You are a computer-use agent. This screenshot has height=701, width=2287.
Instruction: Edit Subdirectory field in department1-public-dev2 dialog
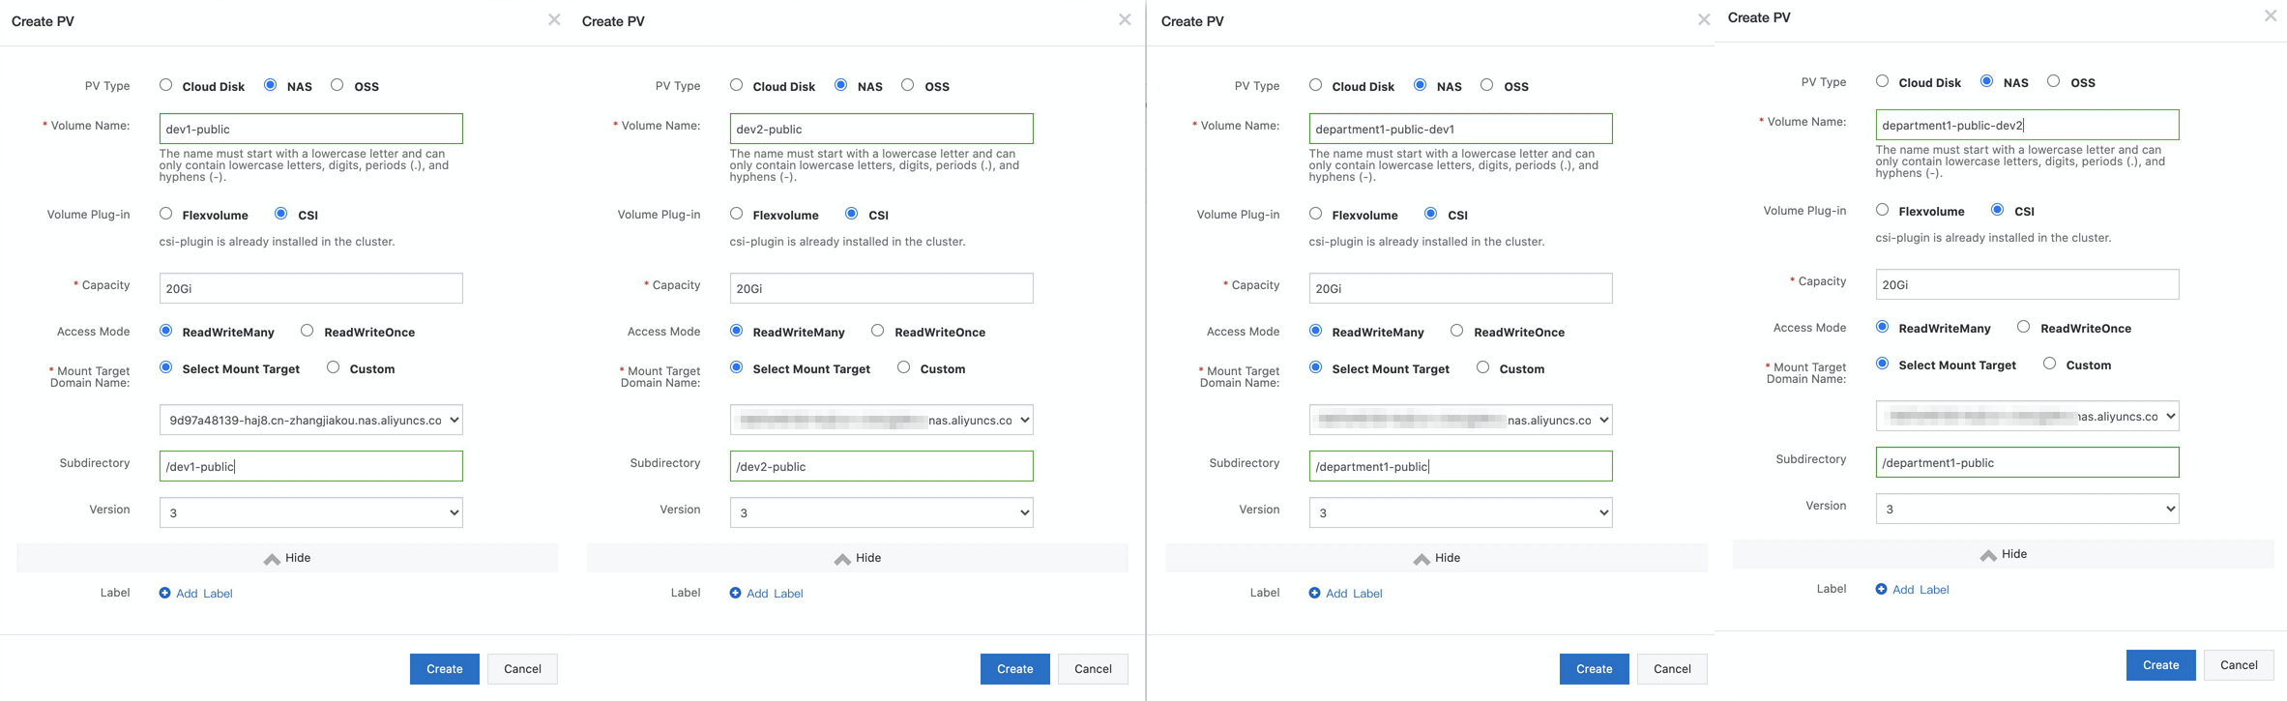(x=2027, y=462)
